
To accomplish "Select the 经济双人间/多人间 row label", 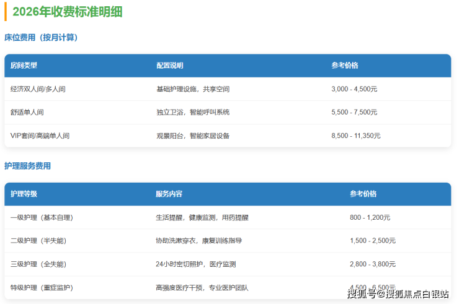I will point(38,89).
